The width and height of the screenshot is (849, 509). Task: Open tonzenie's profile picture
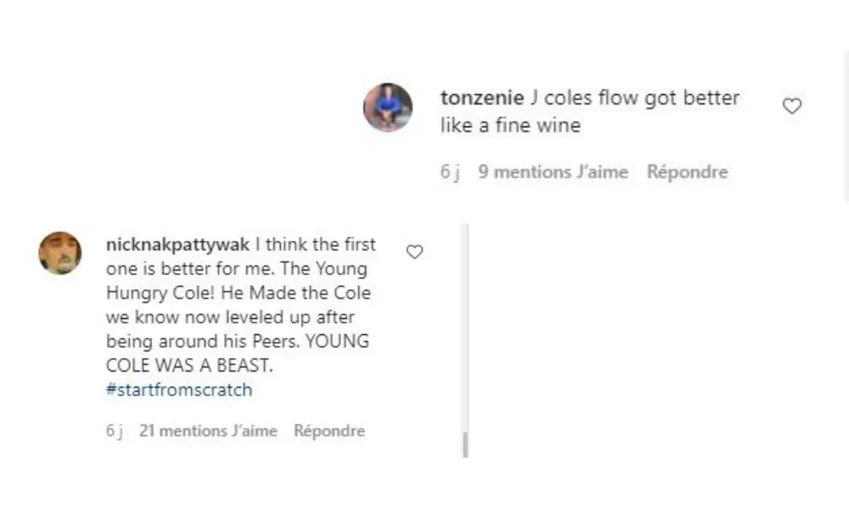tap(388, 108)
